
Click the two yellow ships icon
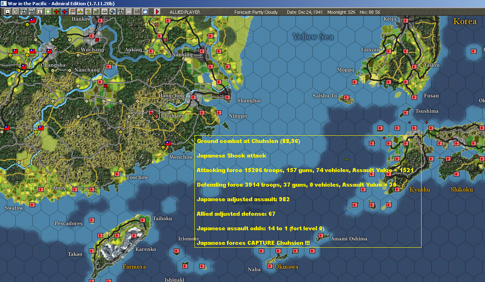coord(88,12)
